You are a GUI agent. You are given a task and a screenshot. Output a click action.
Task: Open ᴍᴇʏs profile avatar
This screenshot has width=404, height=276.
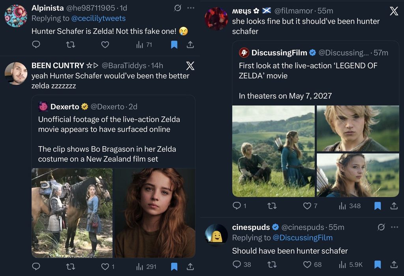(216, 19)
